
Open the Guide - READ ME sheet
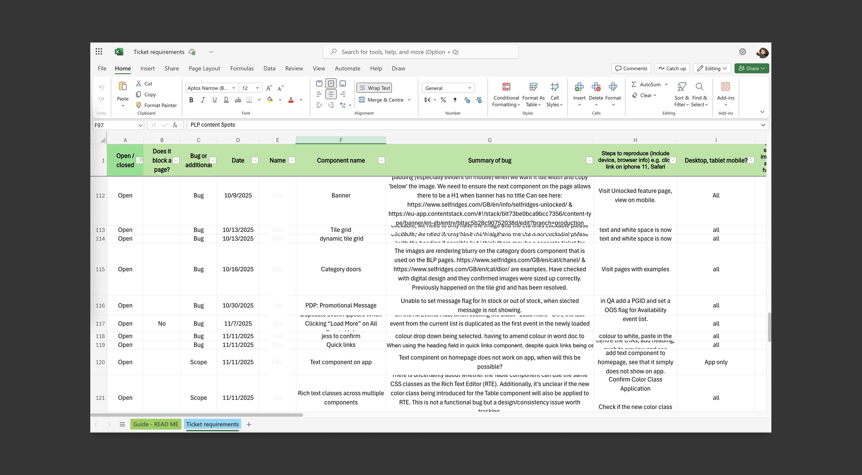click(156, 424)
